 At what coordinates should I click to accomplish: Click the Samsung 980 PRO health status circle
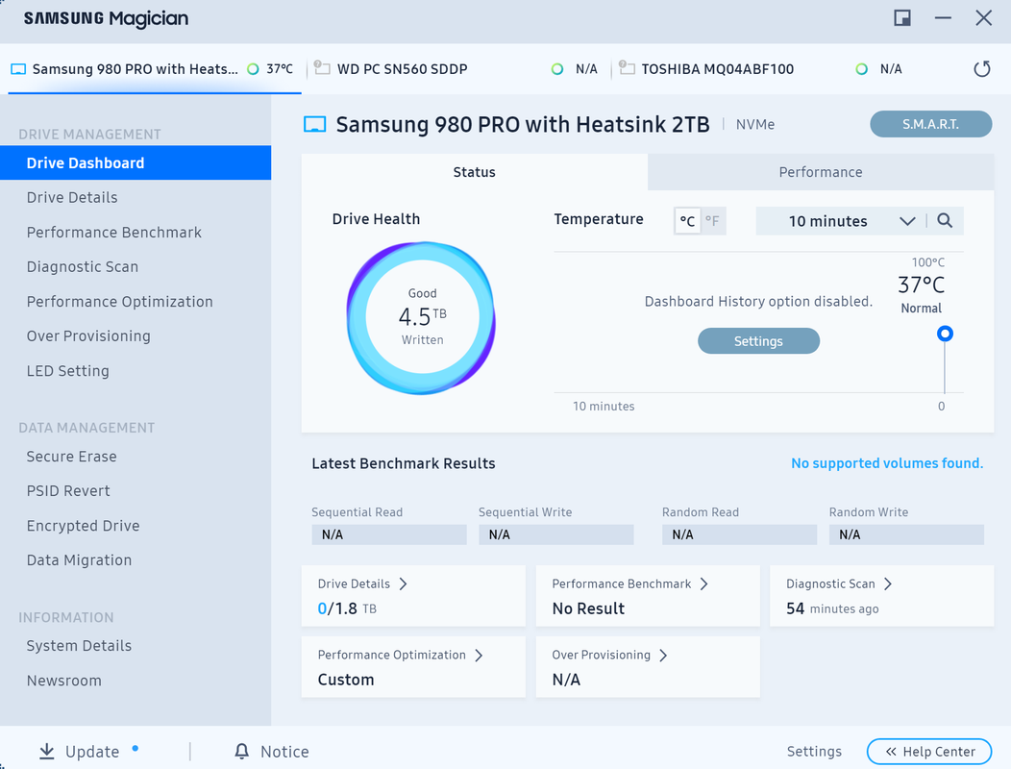(x=253, y=69)
